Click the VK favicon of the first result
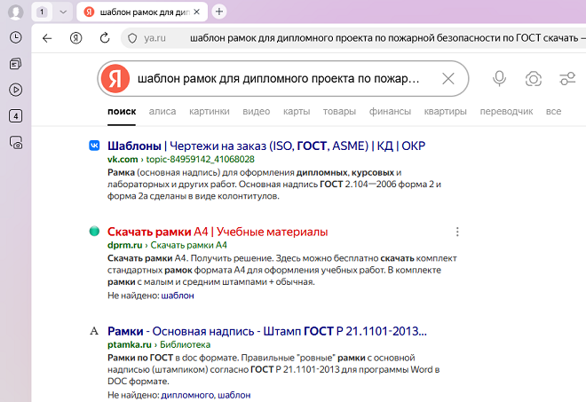 tap(94, 146)
